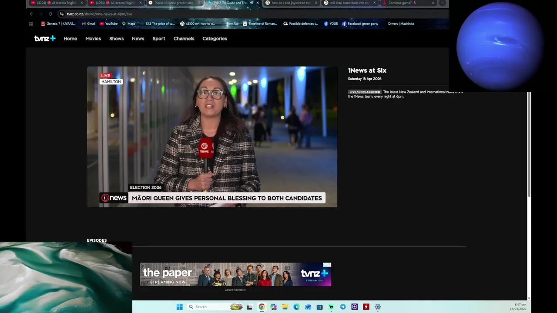Open the 'x3500 m4 how to u...' bookmark
557x313 pixels.
(x=198, y=24)
